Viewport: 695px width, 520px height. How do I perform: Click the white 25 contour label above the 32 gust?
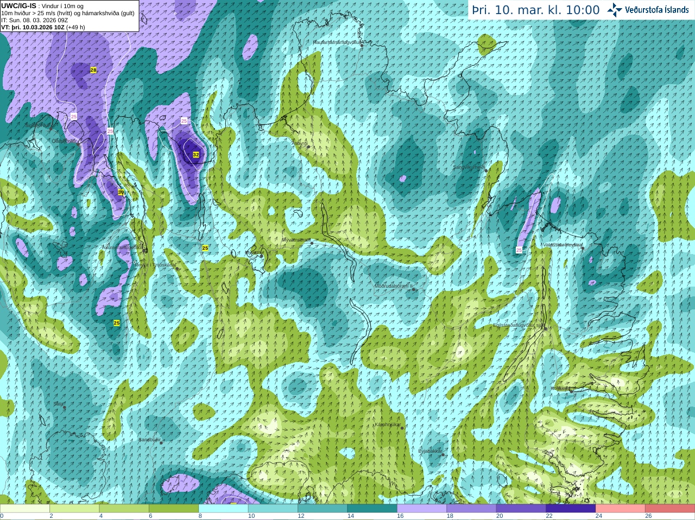[x=184, y=121]
